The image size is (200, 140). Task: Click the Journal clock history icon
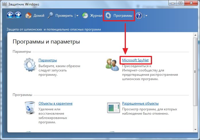(x=85, y=16)
